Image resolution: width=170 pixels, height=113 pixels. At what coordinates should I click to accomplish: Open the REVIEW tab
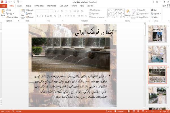74,6
